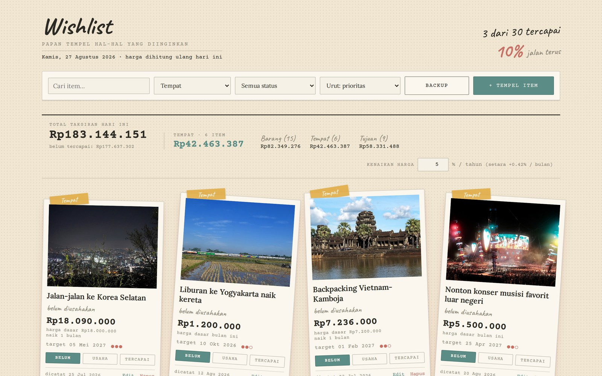Screen dimensions: 602x376
Task: Click the "+ TEMPEL ITEM" button
Action: pyautogui.click(x=514, y=86)
